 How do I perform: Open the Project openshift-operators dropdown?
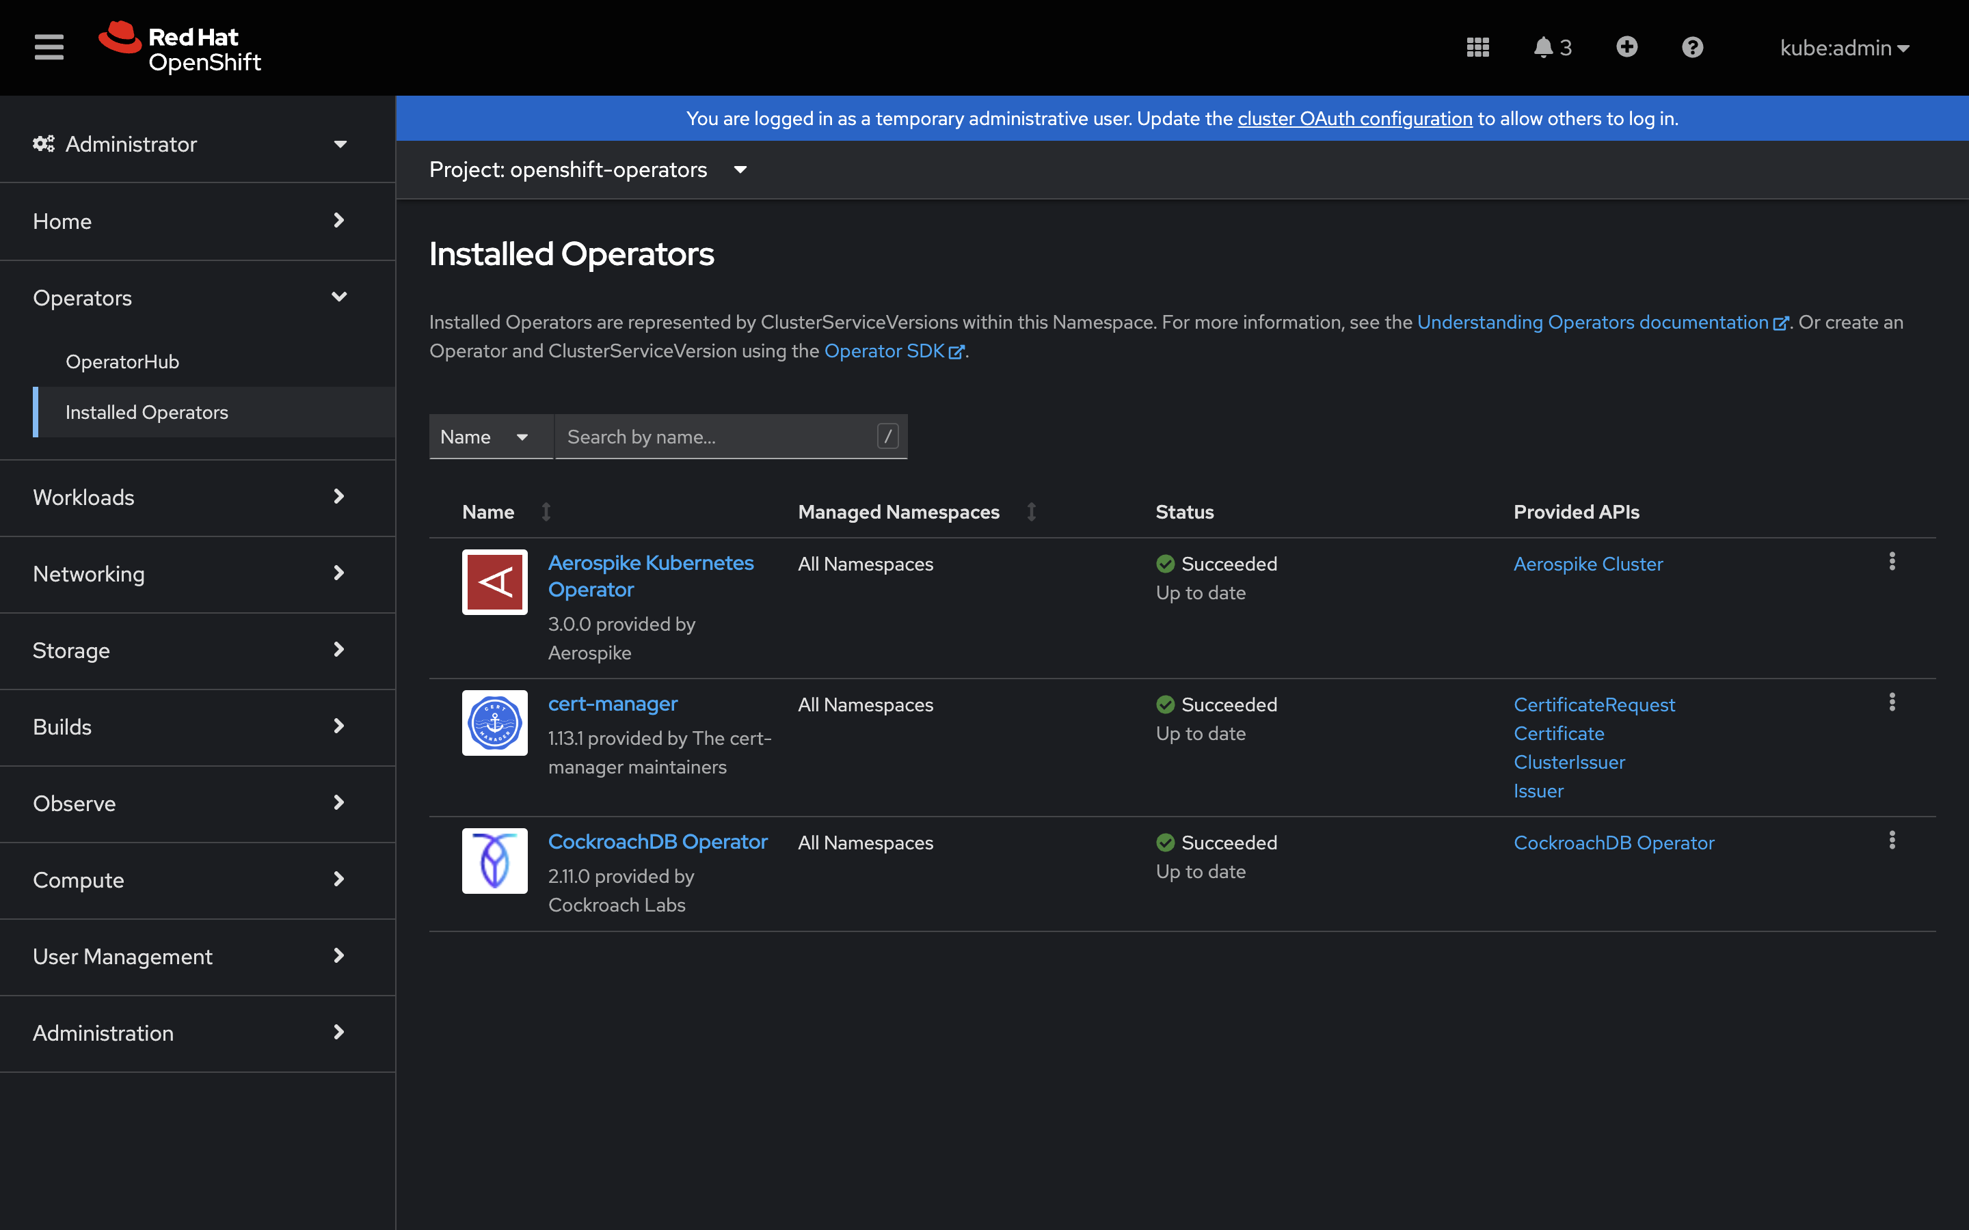[587, 170]
